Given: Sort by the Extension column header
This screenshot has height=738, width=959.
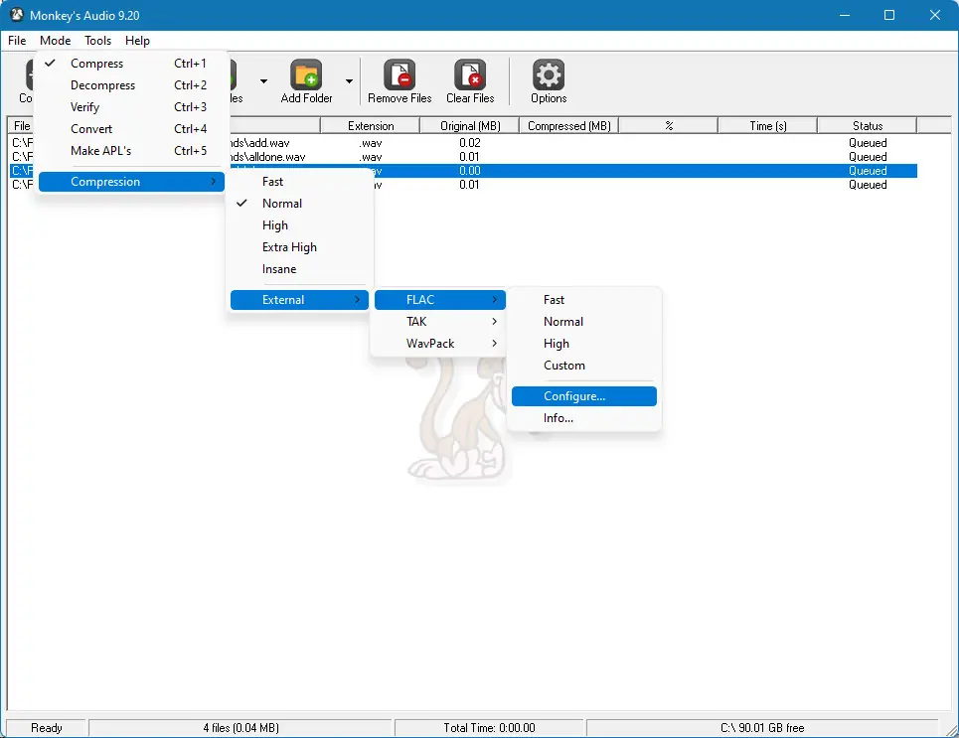Looking at the screenshot, I should point(371,126).
